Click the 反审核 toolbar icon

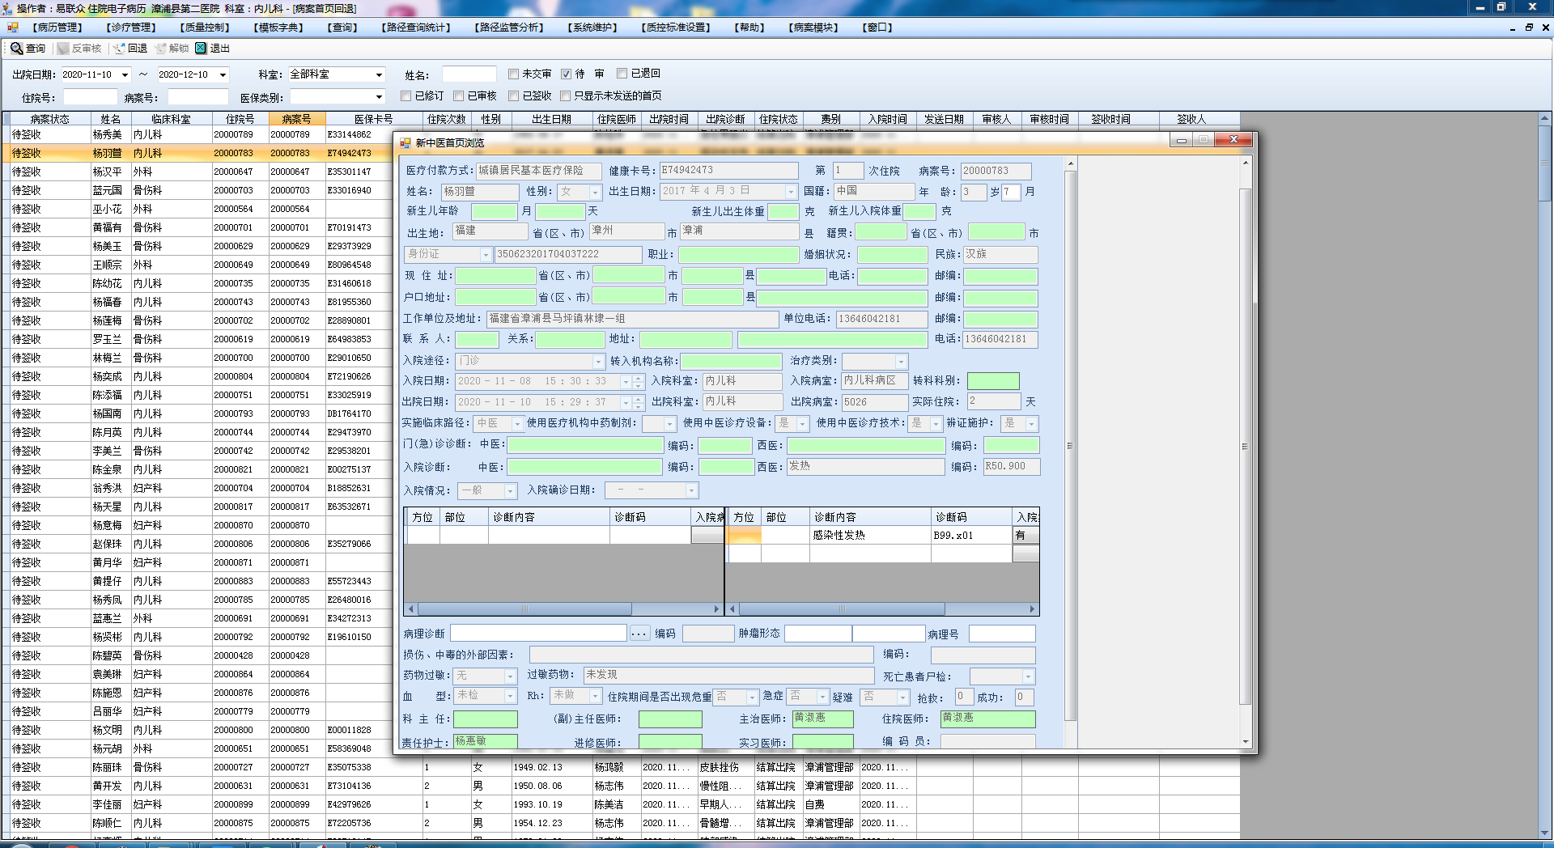[63, 49]
